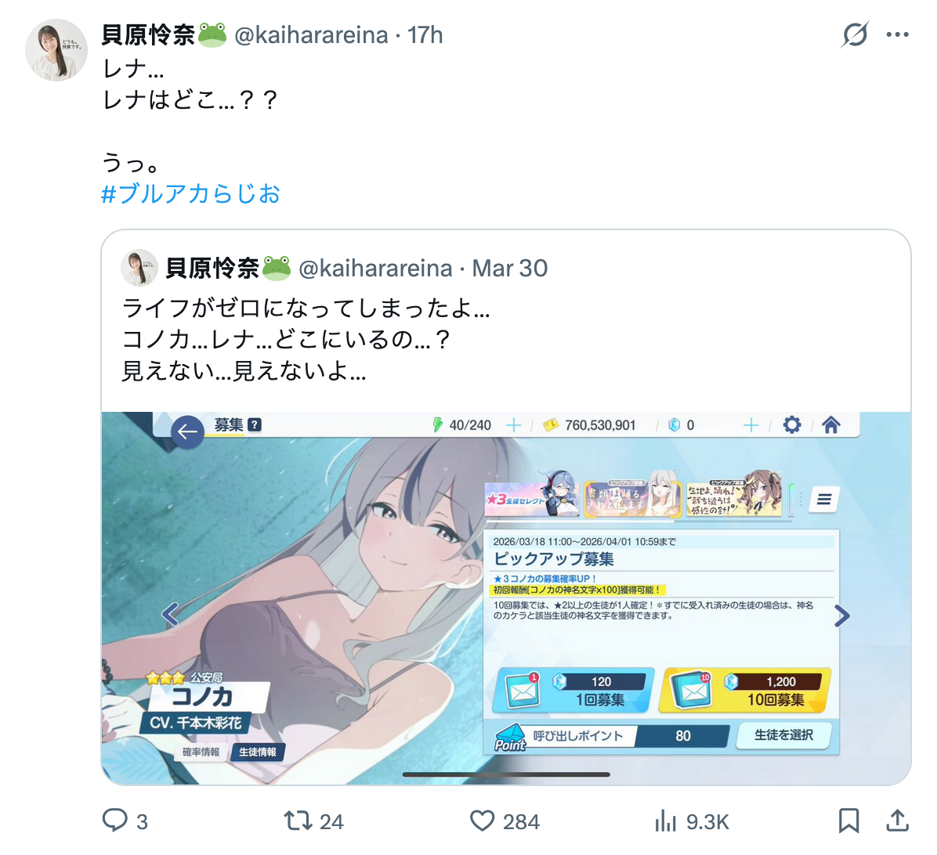937x855 pixels.
Task: Go to the game home icon
Action: pos(831,424)
